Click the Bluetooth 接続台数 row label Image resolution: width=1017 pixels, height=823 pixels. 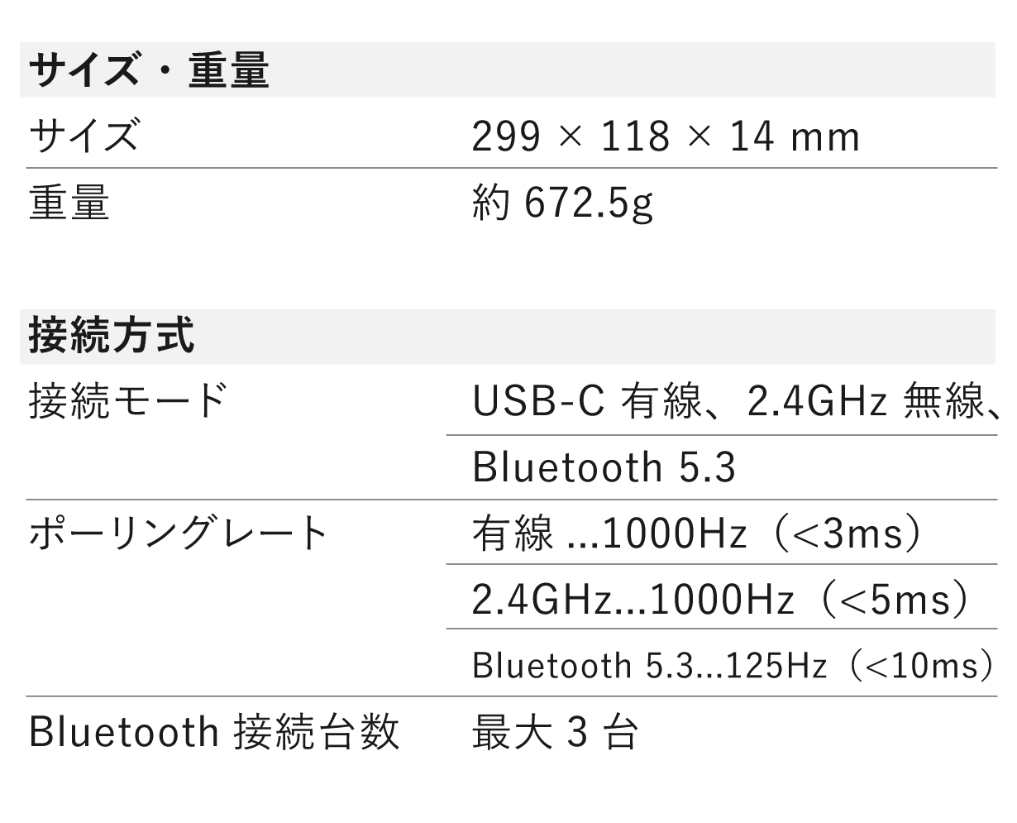[214, 732]
